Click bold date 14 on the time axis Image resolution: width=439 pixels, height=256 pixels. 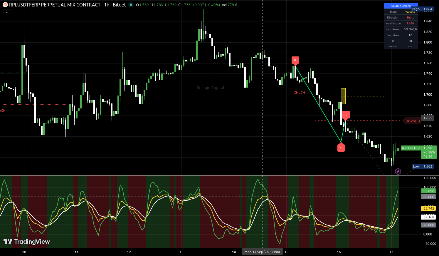[234, 252]
